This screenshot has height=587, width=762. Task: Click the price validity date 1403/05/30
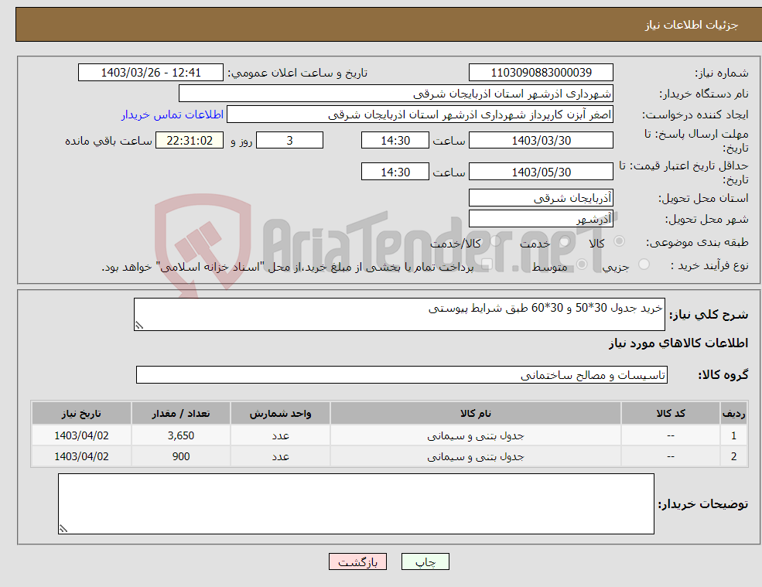click(x=541, y=172)
